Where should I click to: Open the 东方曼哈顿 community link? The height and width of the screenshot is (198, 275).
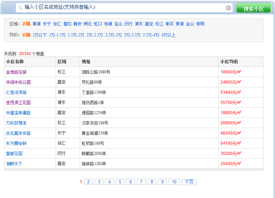tap(16, 143)
